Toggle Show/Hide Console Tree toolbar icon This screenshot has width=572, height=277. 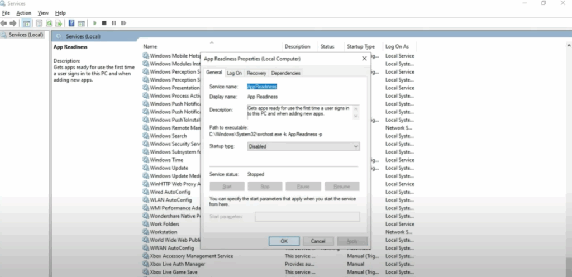(x=26, y=23)
